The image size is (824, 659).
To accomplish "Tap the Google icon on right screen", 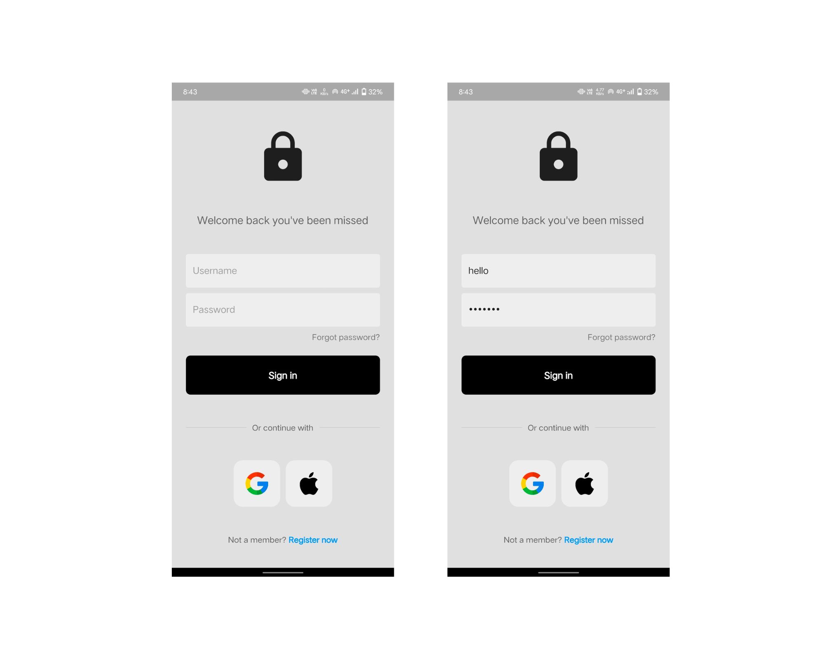I will point(532,483).
